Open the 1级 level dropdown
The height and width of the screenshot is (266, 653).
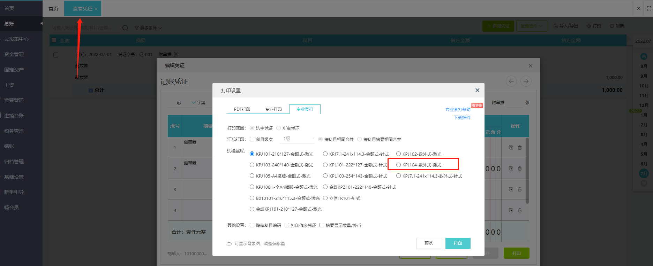pos(298,139)
